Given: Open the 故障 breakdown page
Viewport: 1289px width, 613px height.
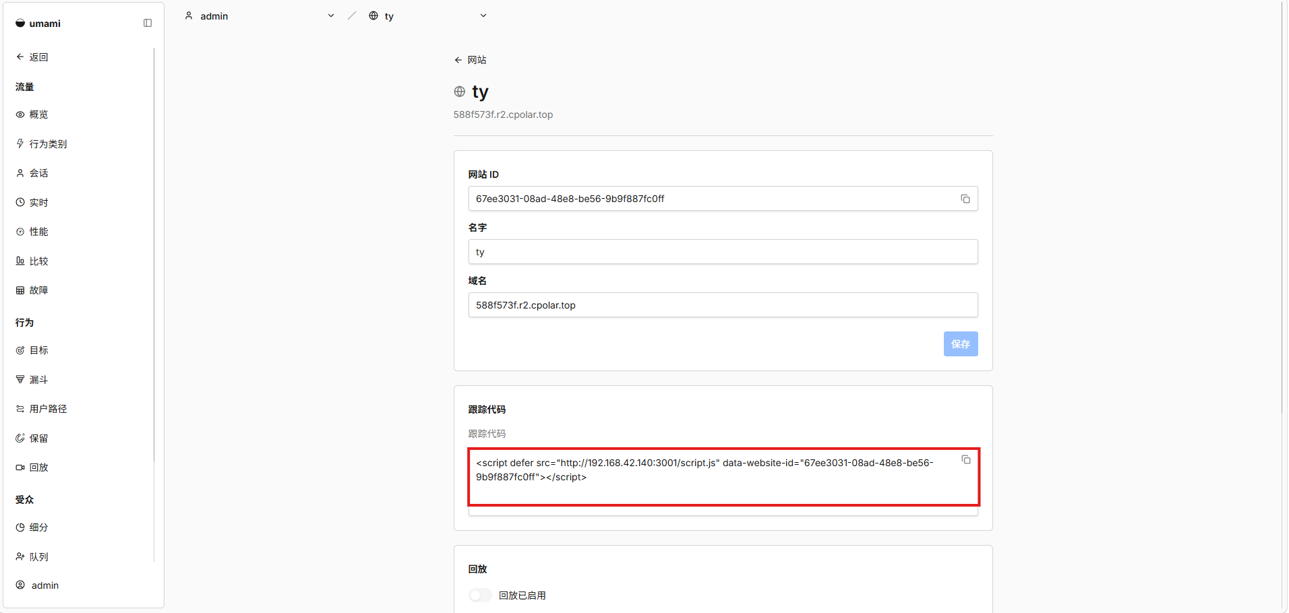Looking at the screenshot, I should point(32,290).
